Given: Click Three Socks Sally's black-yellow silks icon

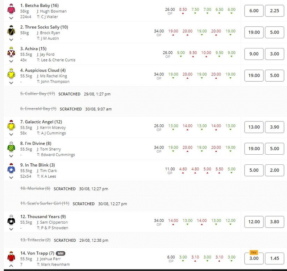Looking at the screenshot, I should pos(11,31).
